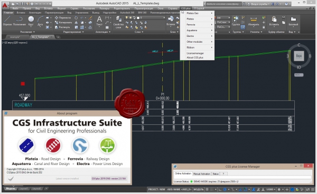This screenshot has height=194, width=317.
Task: Open status bar customization menu icon
Action: coord(313,189)
